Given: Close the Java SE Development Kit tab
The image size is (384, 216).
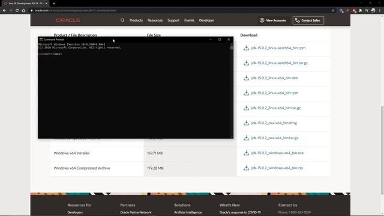Looking at the screenshot, I should (x=46, y=4).
